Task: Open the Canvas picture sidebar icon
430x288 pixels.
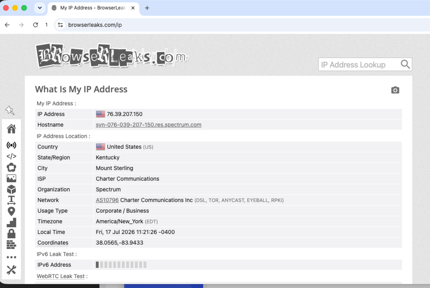Action: coord(11,178)
